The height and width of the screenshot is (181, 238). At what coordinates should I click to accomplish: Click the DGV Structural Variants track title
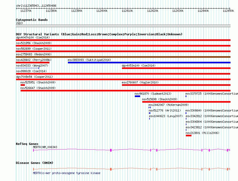[x=99, y=34]
